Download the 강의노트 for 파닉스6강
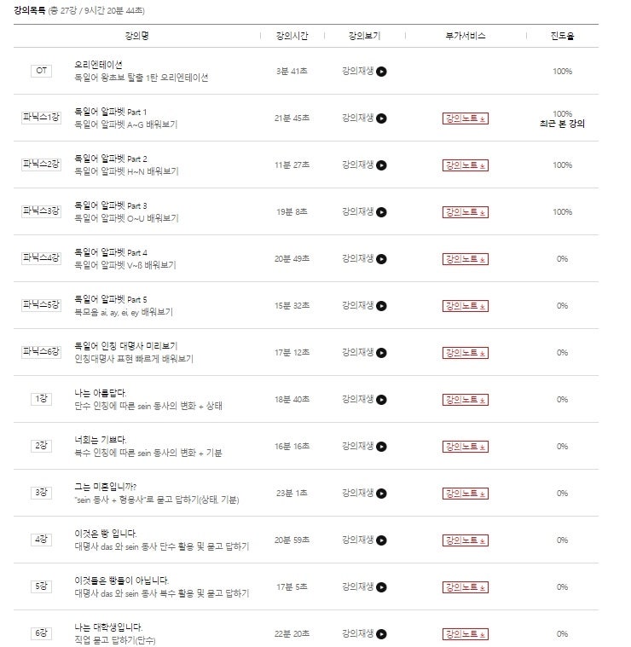The width and height of the screenshot is (631, 647). (465, 352)
